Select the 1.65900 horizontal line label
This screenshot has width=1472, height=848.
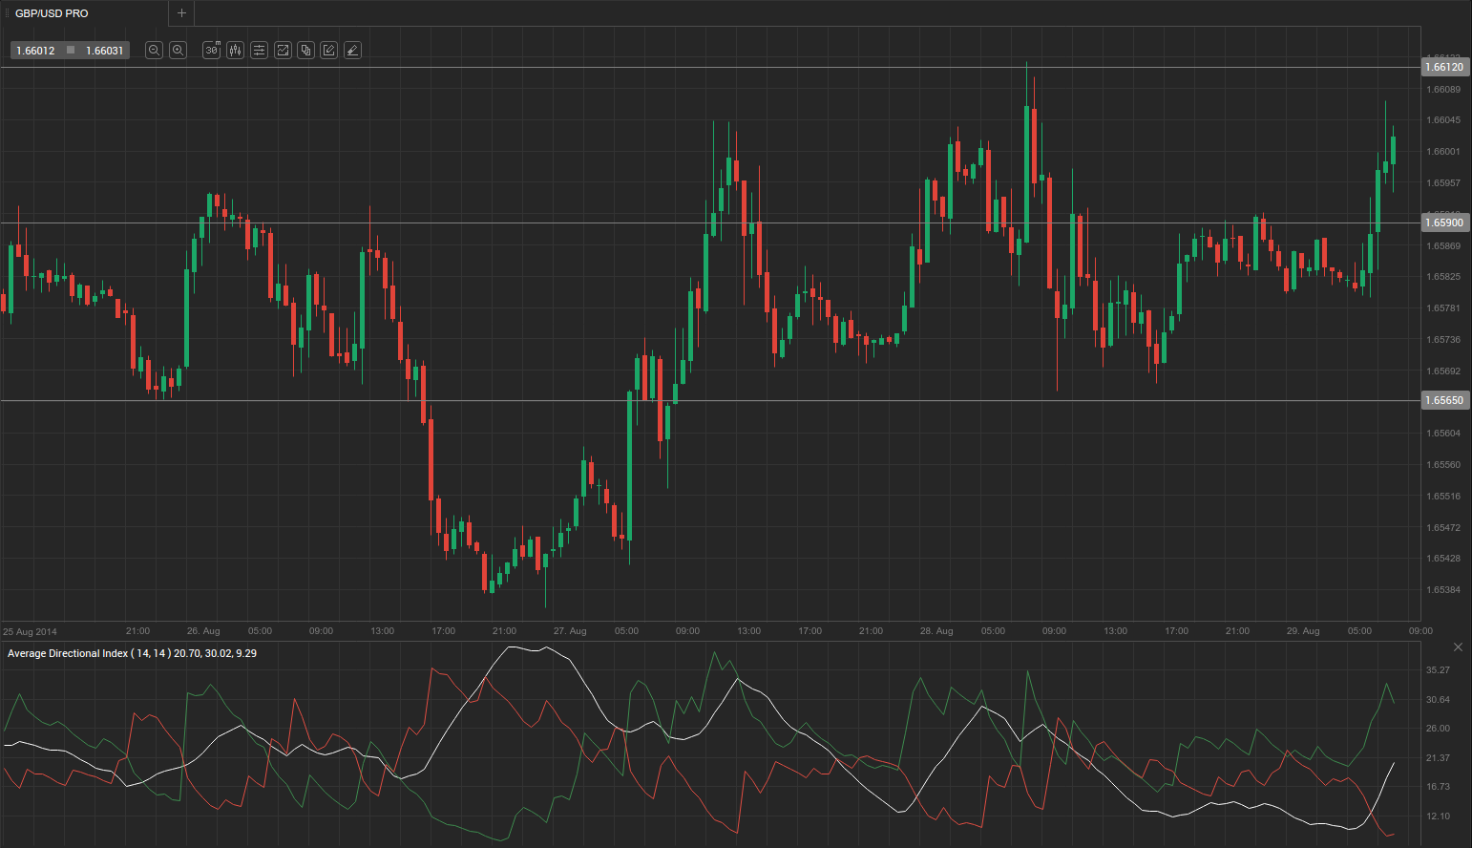pyautogui.click(x=1443, y=223)
